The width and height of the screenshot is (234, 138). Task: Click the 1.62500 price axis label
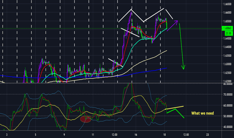[x=227, y=73]
